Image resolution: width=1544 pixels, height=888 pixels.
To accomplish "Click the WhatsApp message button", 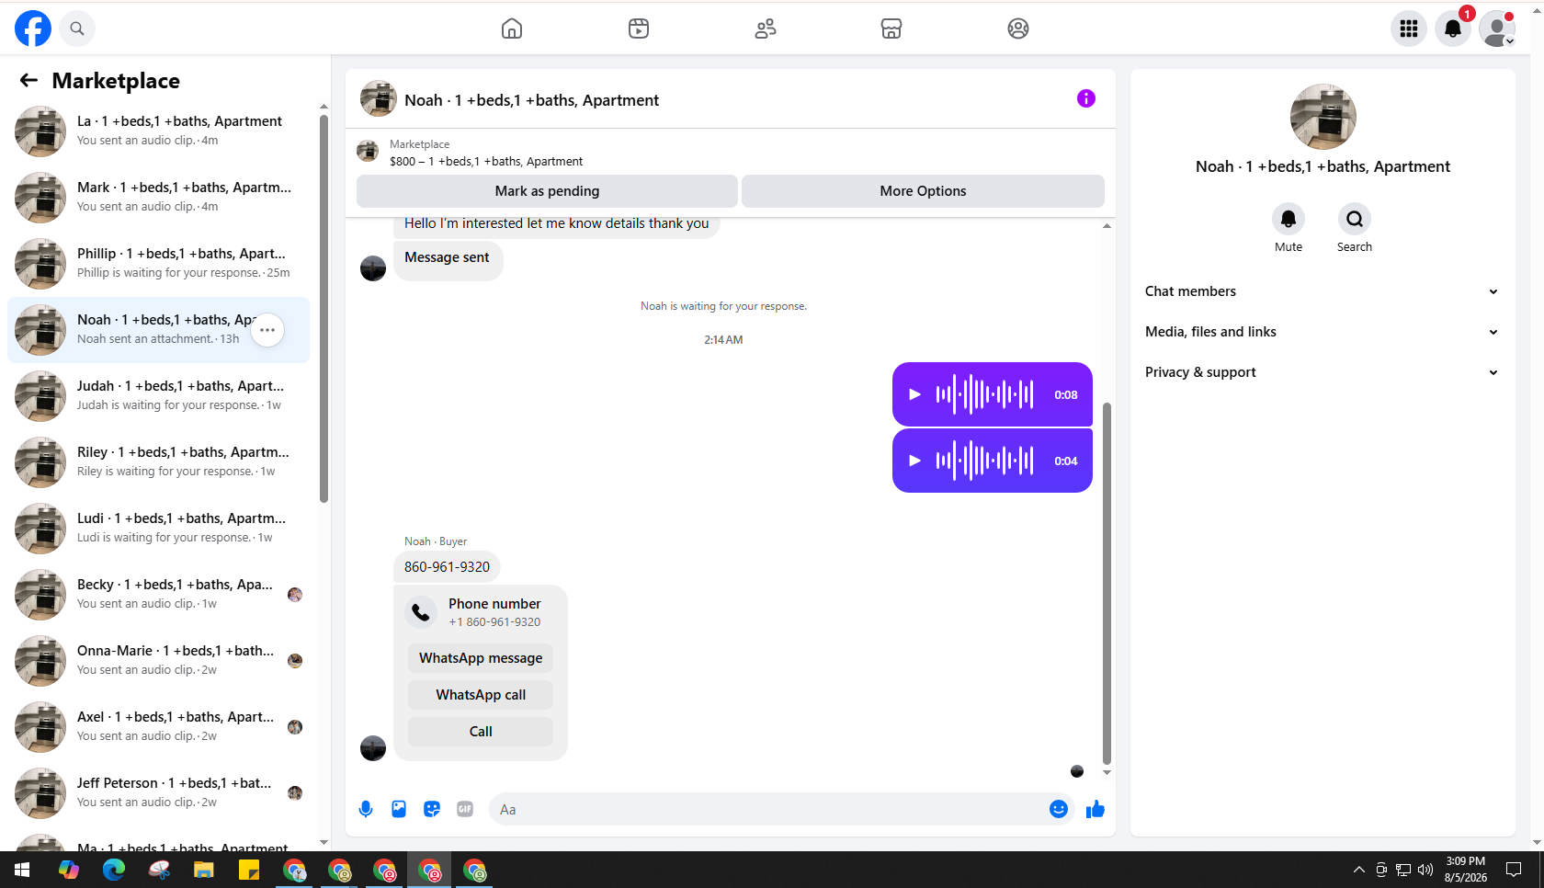I will click(x=481, y=658).
